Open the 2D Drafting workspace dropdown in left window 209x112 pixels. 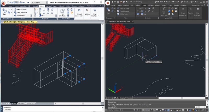[47, 2]
